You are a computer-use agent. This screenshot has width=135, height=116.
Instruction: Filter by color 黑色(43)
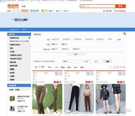tap(55, 49)
